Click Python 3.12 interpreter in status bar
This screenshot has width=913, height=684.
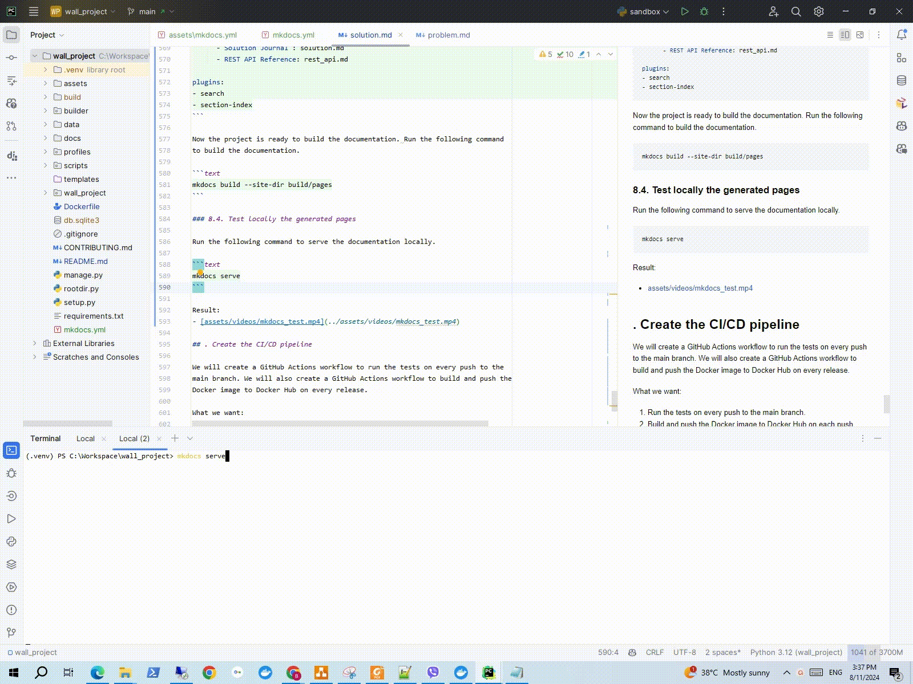[x=796, y=652]
